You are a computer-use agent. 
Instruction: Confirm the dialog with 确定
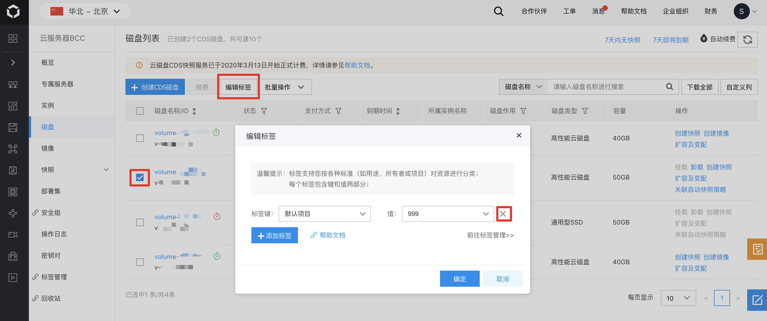coord(459,279)
